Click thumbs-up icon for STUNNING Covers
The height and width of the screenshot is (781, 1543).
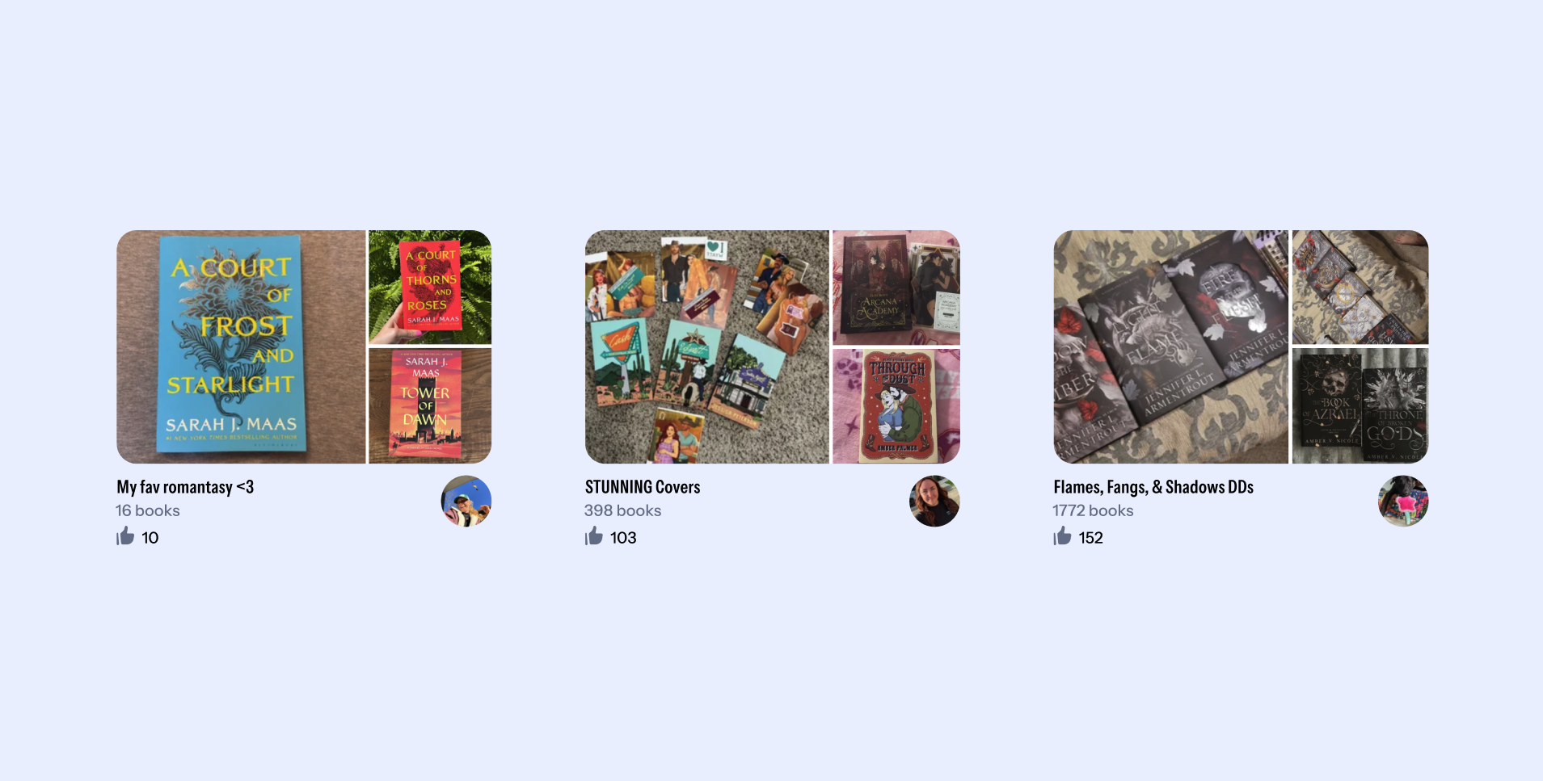[x=594, y=536]
